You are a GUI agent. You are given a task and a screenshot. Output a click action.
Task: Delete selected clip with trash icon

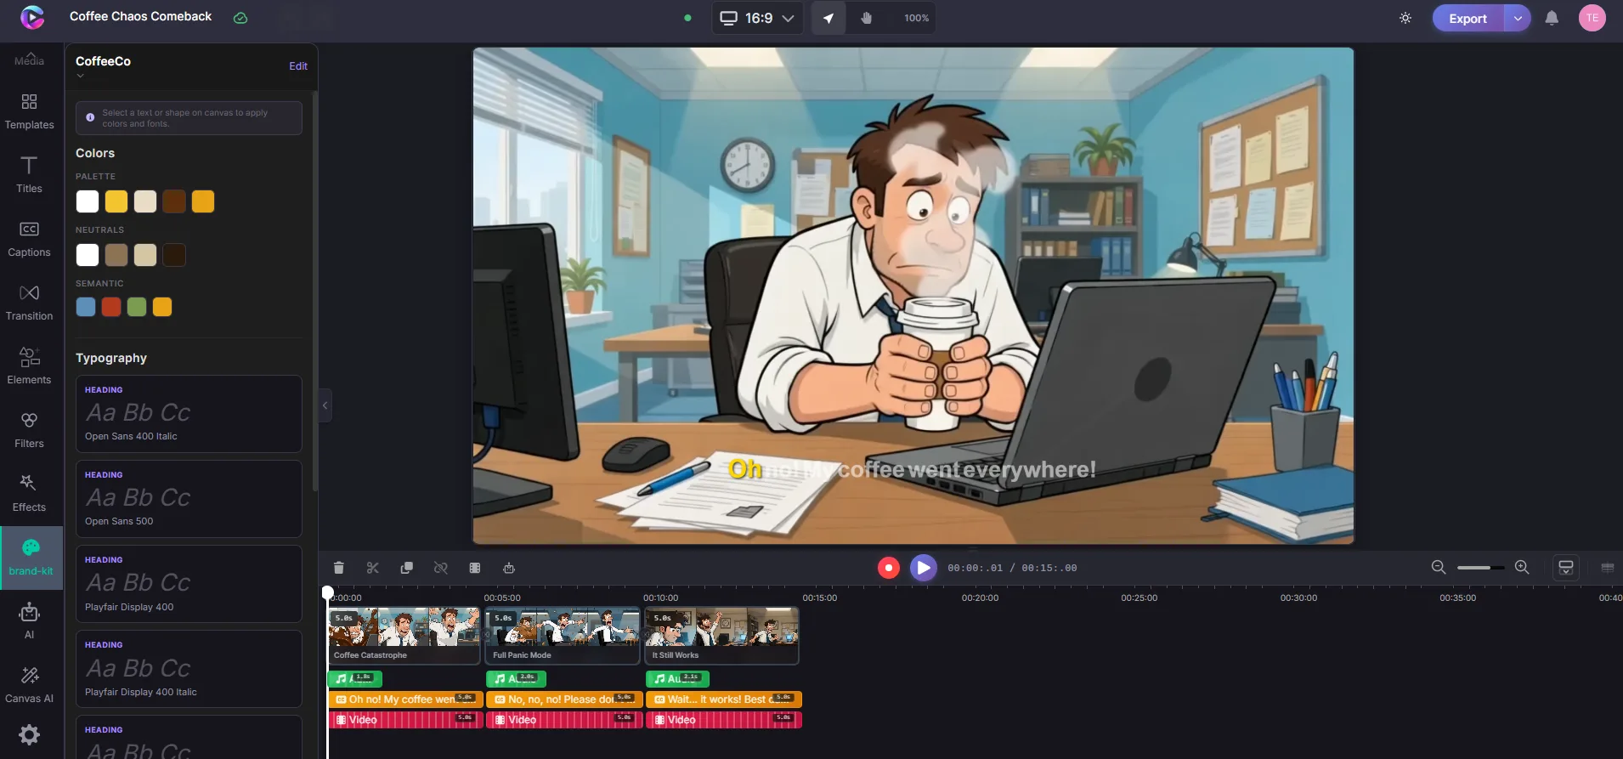[x=338, y=568]
